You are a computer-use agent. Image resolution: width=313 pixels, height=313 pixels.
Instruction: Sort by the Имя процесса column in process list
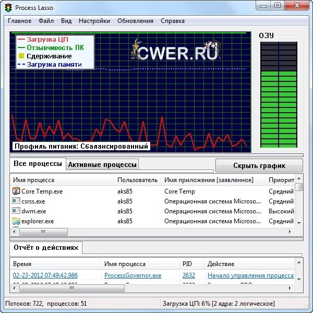[x=62, y=180]
